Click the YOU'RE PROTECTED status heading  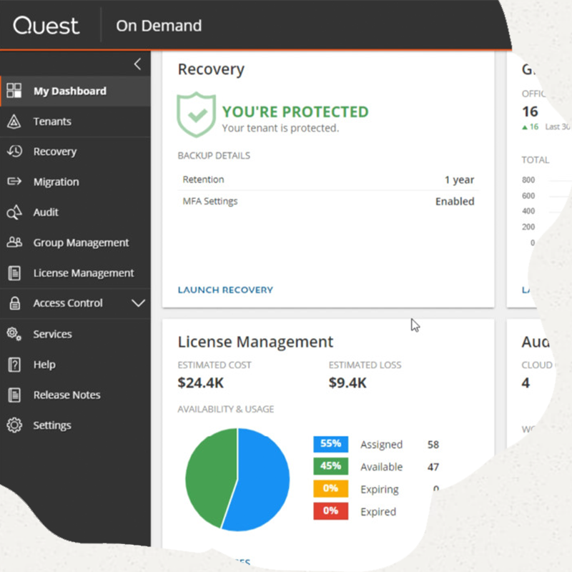click(295, 112)
